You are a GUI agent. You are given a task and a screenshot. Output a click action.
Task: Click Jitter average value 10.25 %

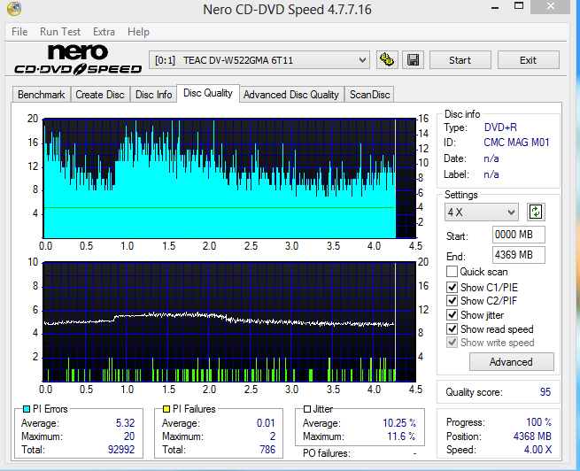[399, 423]
